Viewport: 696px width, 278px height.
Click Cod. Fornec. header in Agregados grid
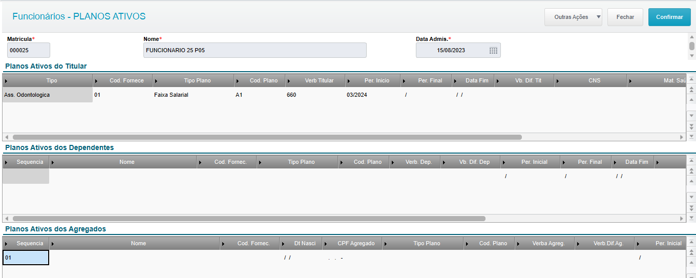point(250,243)
